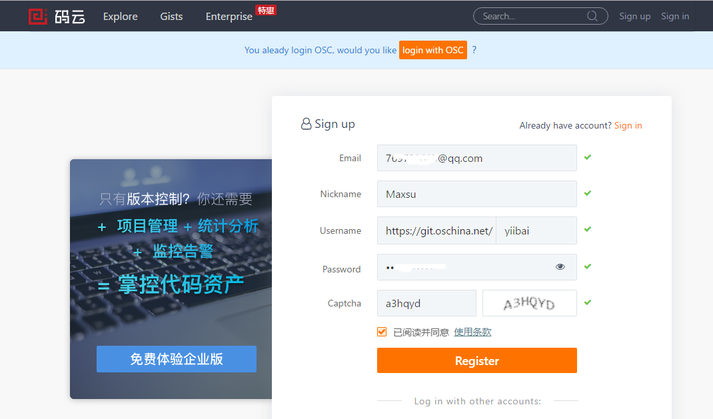The image size is (713, 419).
Task: Click the Nickname validation checkmark
Action: [x=588, y=193]
